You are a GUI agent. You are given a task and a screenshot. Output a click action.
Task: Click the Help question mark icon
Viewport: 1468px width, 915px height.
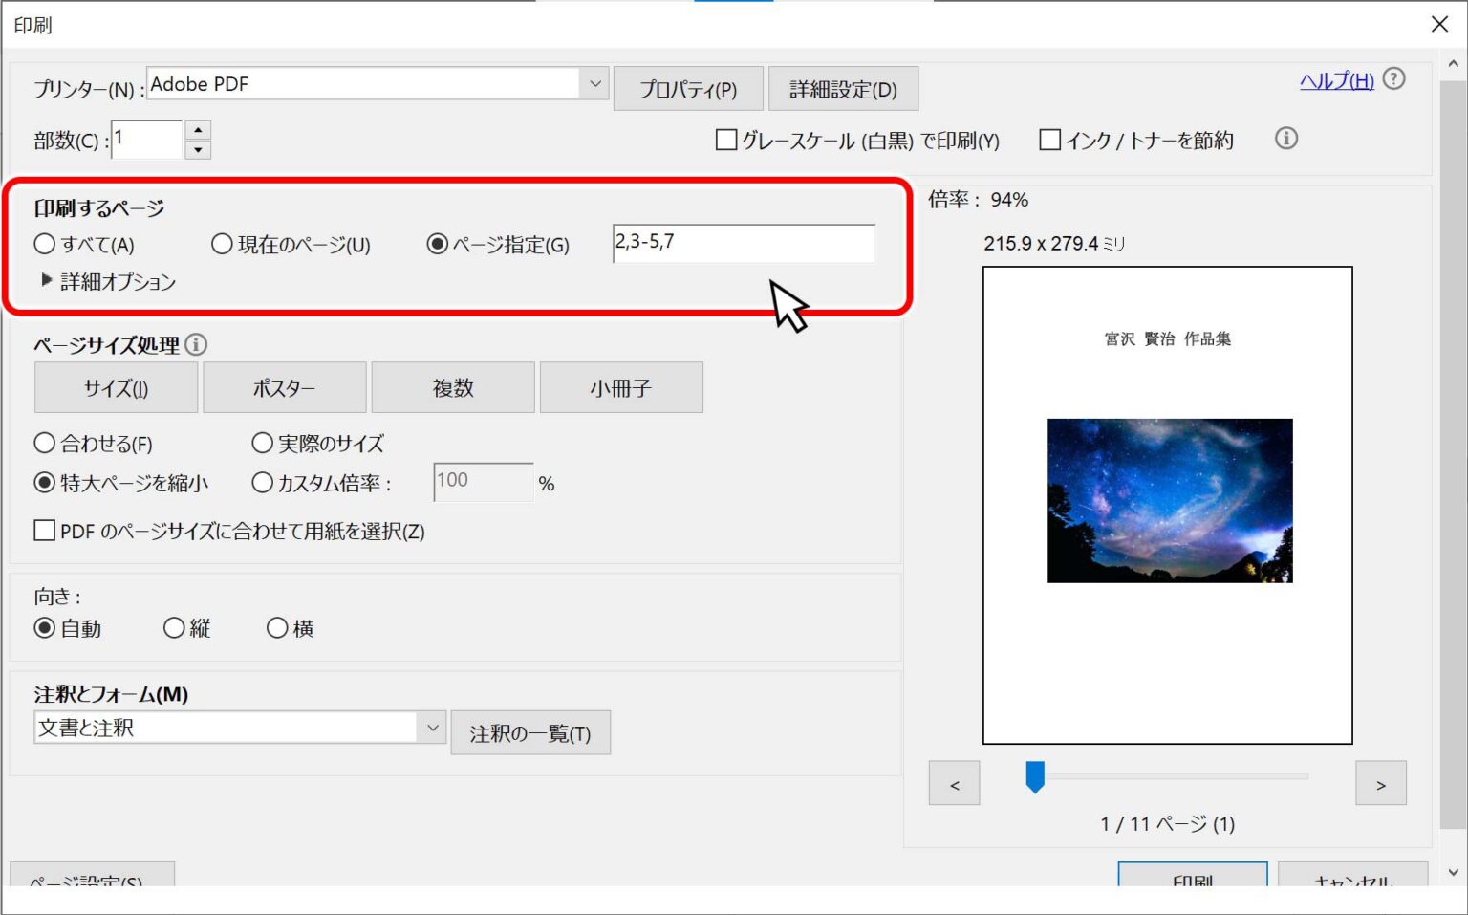1393,80
